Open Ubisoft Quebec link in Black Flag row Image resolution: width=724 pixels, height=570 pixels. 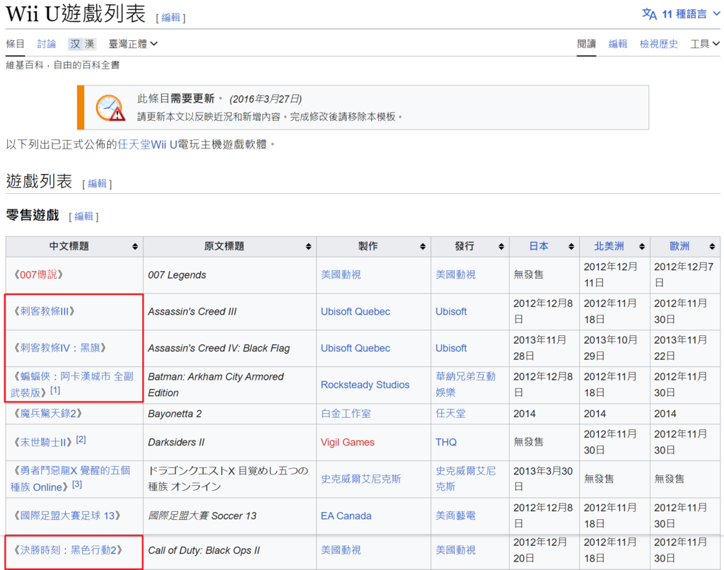coord(356,348)
